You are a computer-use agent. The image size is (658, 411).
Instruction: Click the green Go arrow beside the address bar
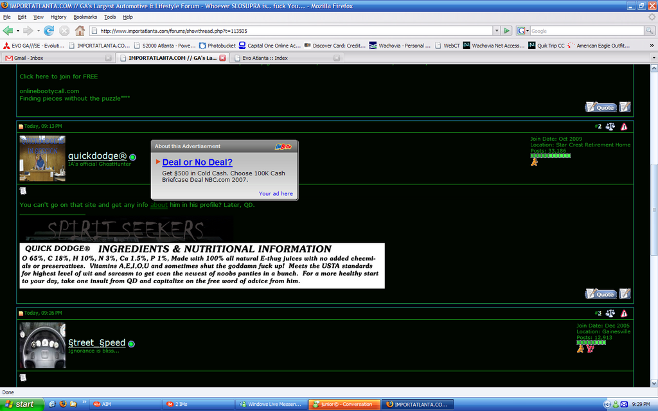(x=507, y=30)
